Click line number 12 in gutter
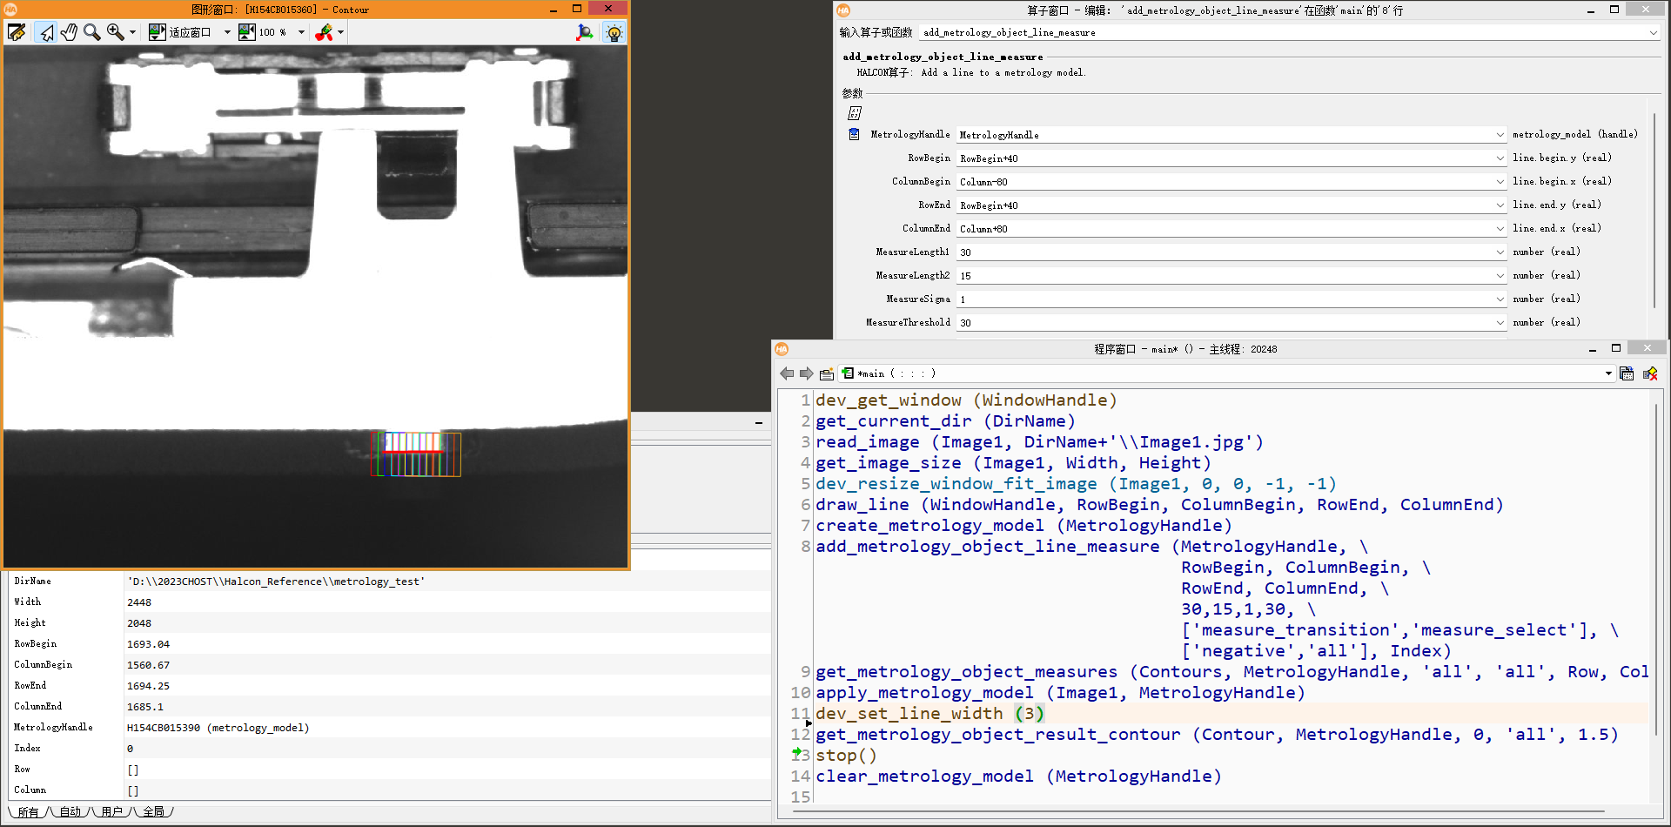Screen dimensions: 1671x827 [x=800, y=735]
